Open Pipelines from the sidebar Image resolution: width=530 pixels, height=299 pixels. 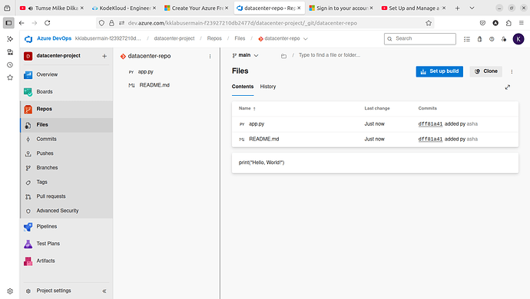46,226
